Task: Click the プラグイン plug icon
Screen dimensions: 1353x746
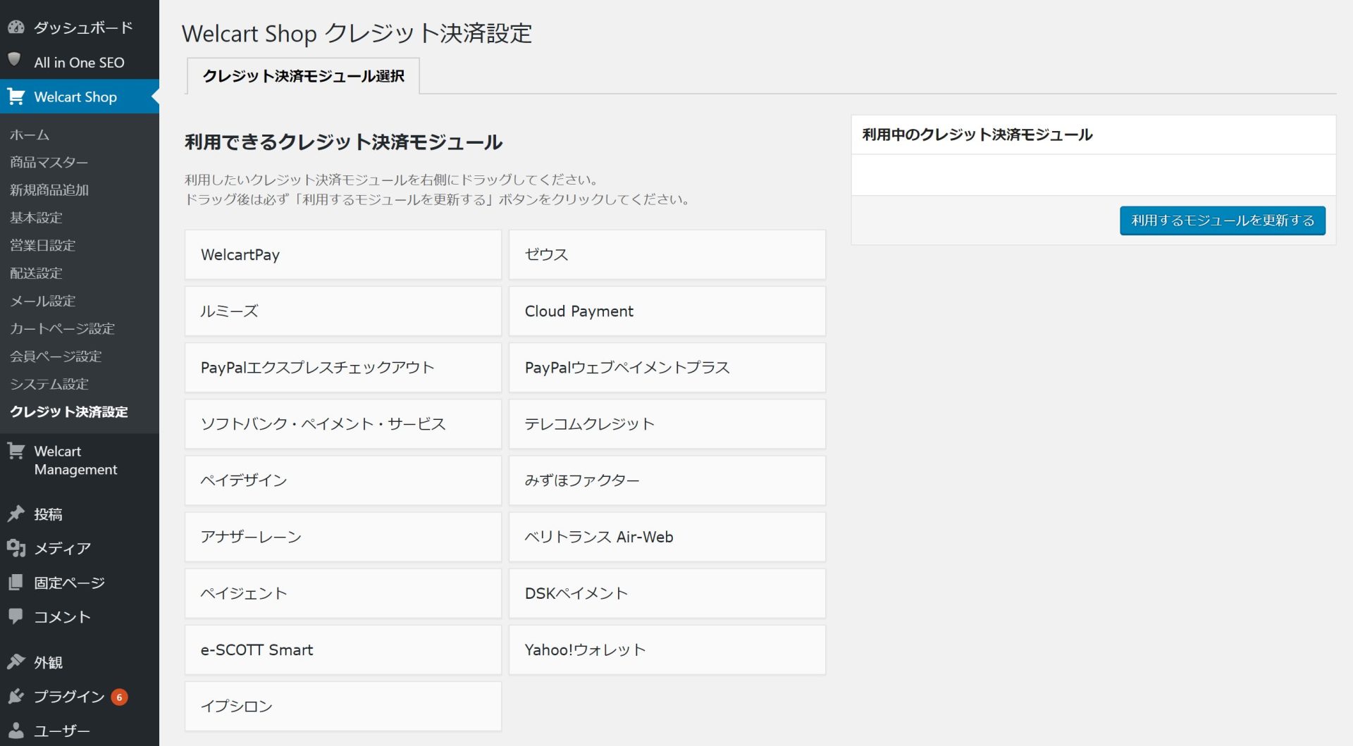Action: coord(16,697)
